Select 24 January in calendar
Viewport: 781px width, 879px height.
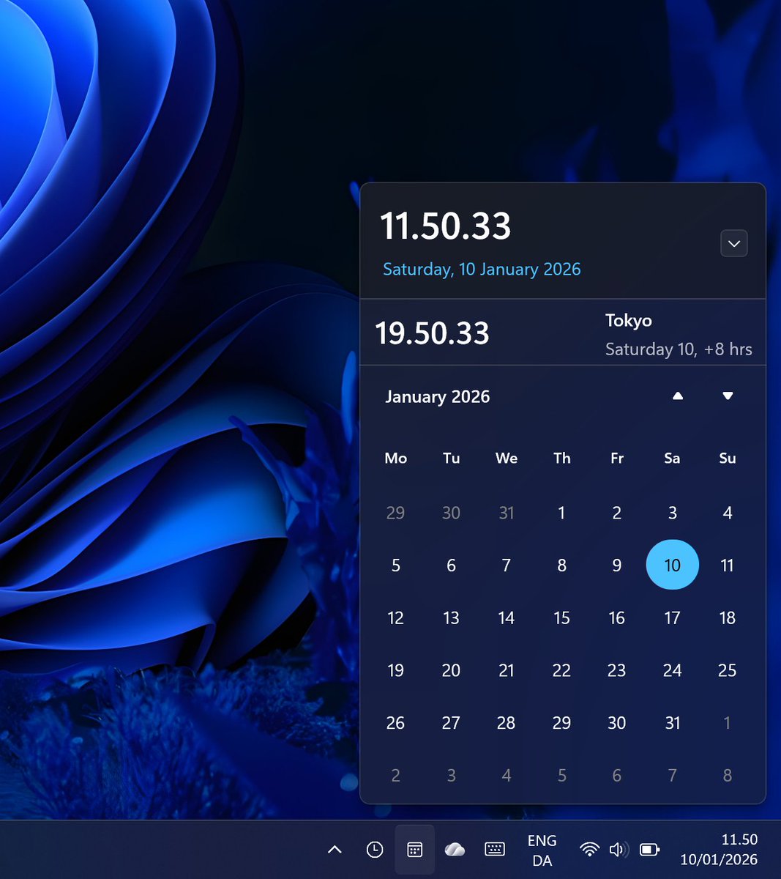[x=673, y=670]
